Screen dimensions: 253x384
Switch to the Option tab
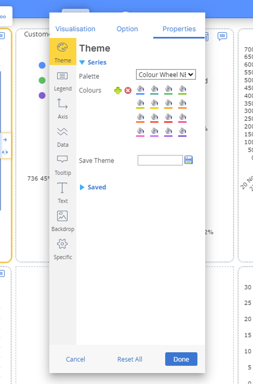coord(127,29)
